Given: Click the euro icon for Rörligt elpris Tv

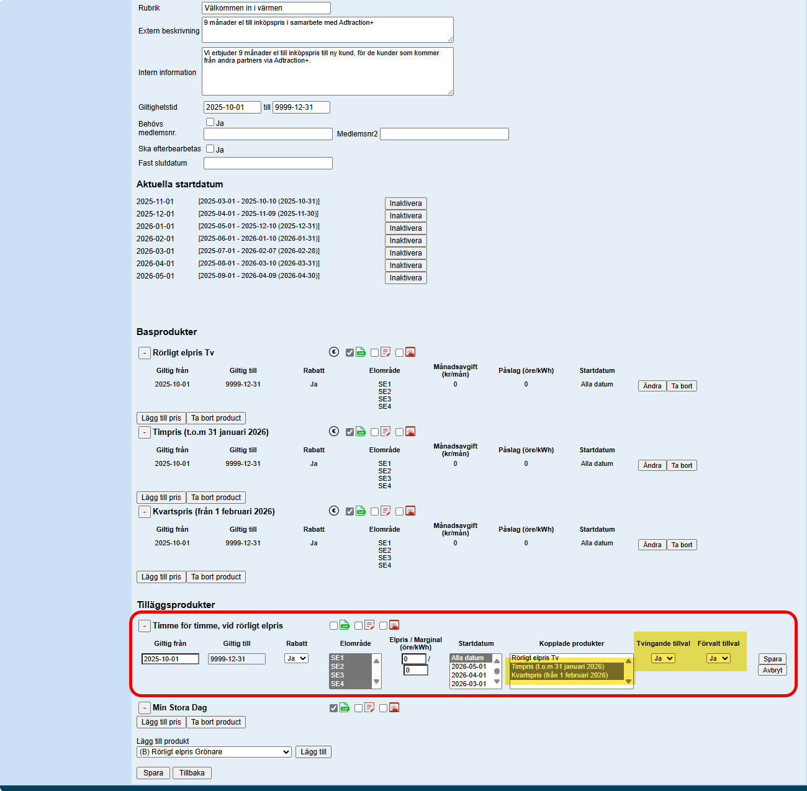Looking at the screenshot, I should (x=334, y=352).
